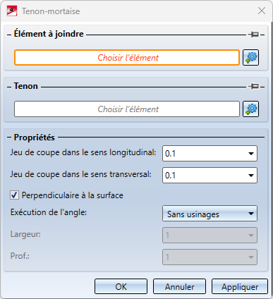The height and width of the screenshot is (299, 273).
Task: Click the gear icon beside the Tenon field
Action: pos(251,109)
